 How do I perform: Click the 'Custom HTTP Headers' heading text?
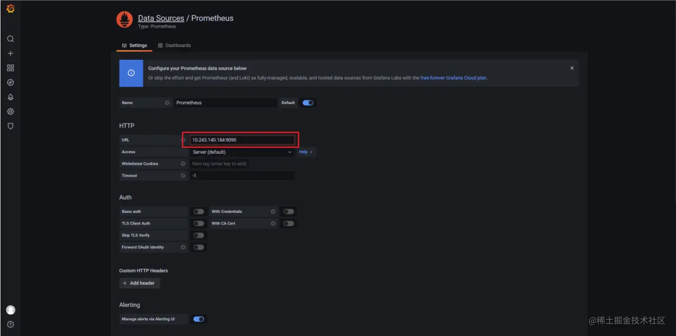(143, 271)
